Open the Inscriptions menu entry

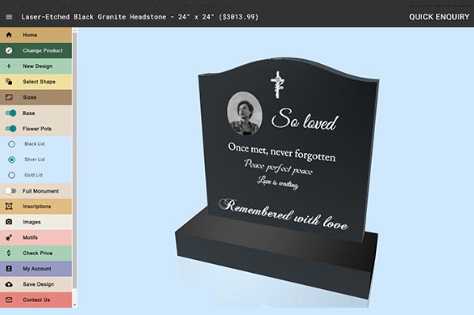(x=36, y=206)
